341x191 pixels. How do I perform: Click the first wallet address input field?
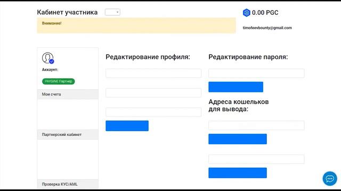256,125
